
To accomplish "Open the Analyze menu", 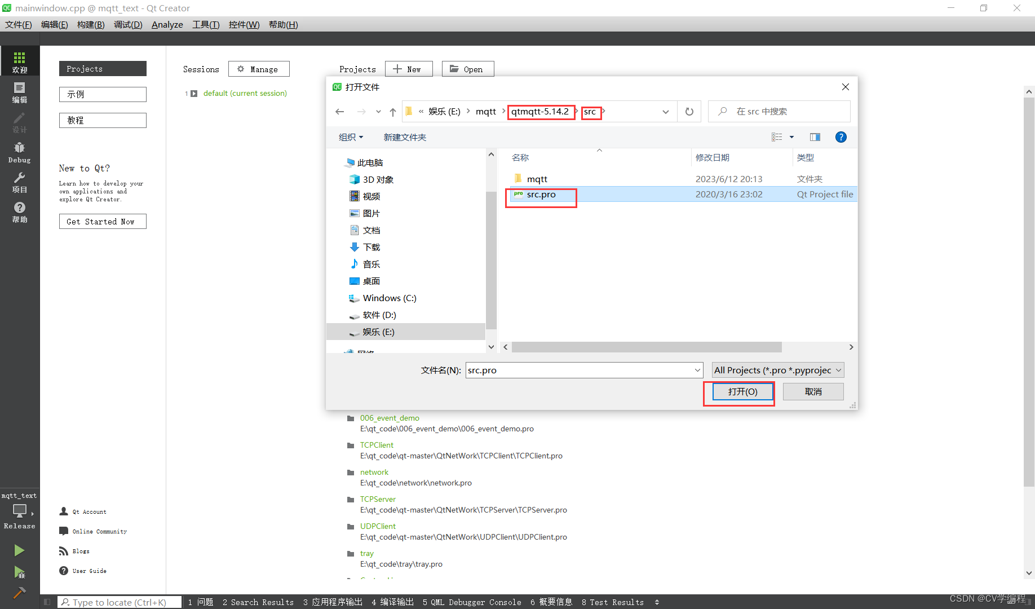I will coord(167,24).
